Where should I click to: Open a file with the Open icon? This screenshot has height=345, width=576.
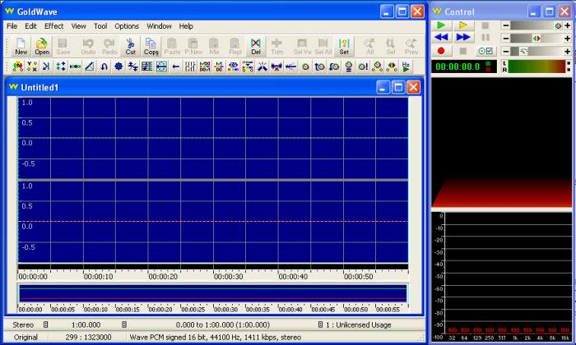[x=42, y=46]
